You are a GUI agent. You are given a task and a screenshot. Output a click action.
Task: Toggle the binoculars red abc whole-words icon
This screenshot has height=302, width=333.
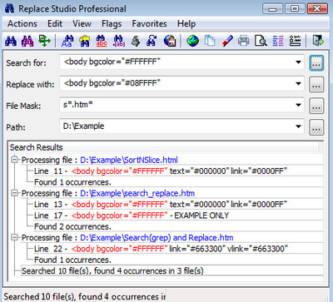coord(102,42)
